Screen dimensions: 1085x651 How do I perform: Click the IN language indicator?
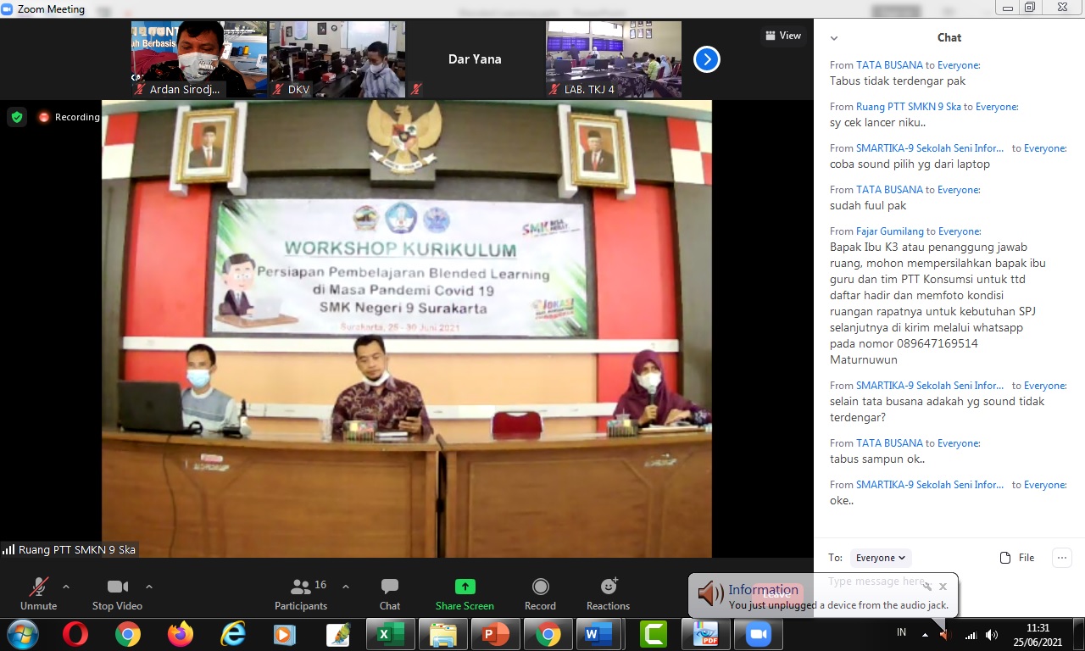902,633
